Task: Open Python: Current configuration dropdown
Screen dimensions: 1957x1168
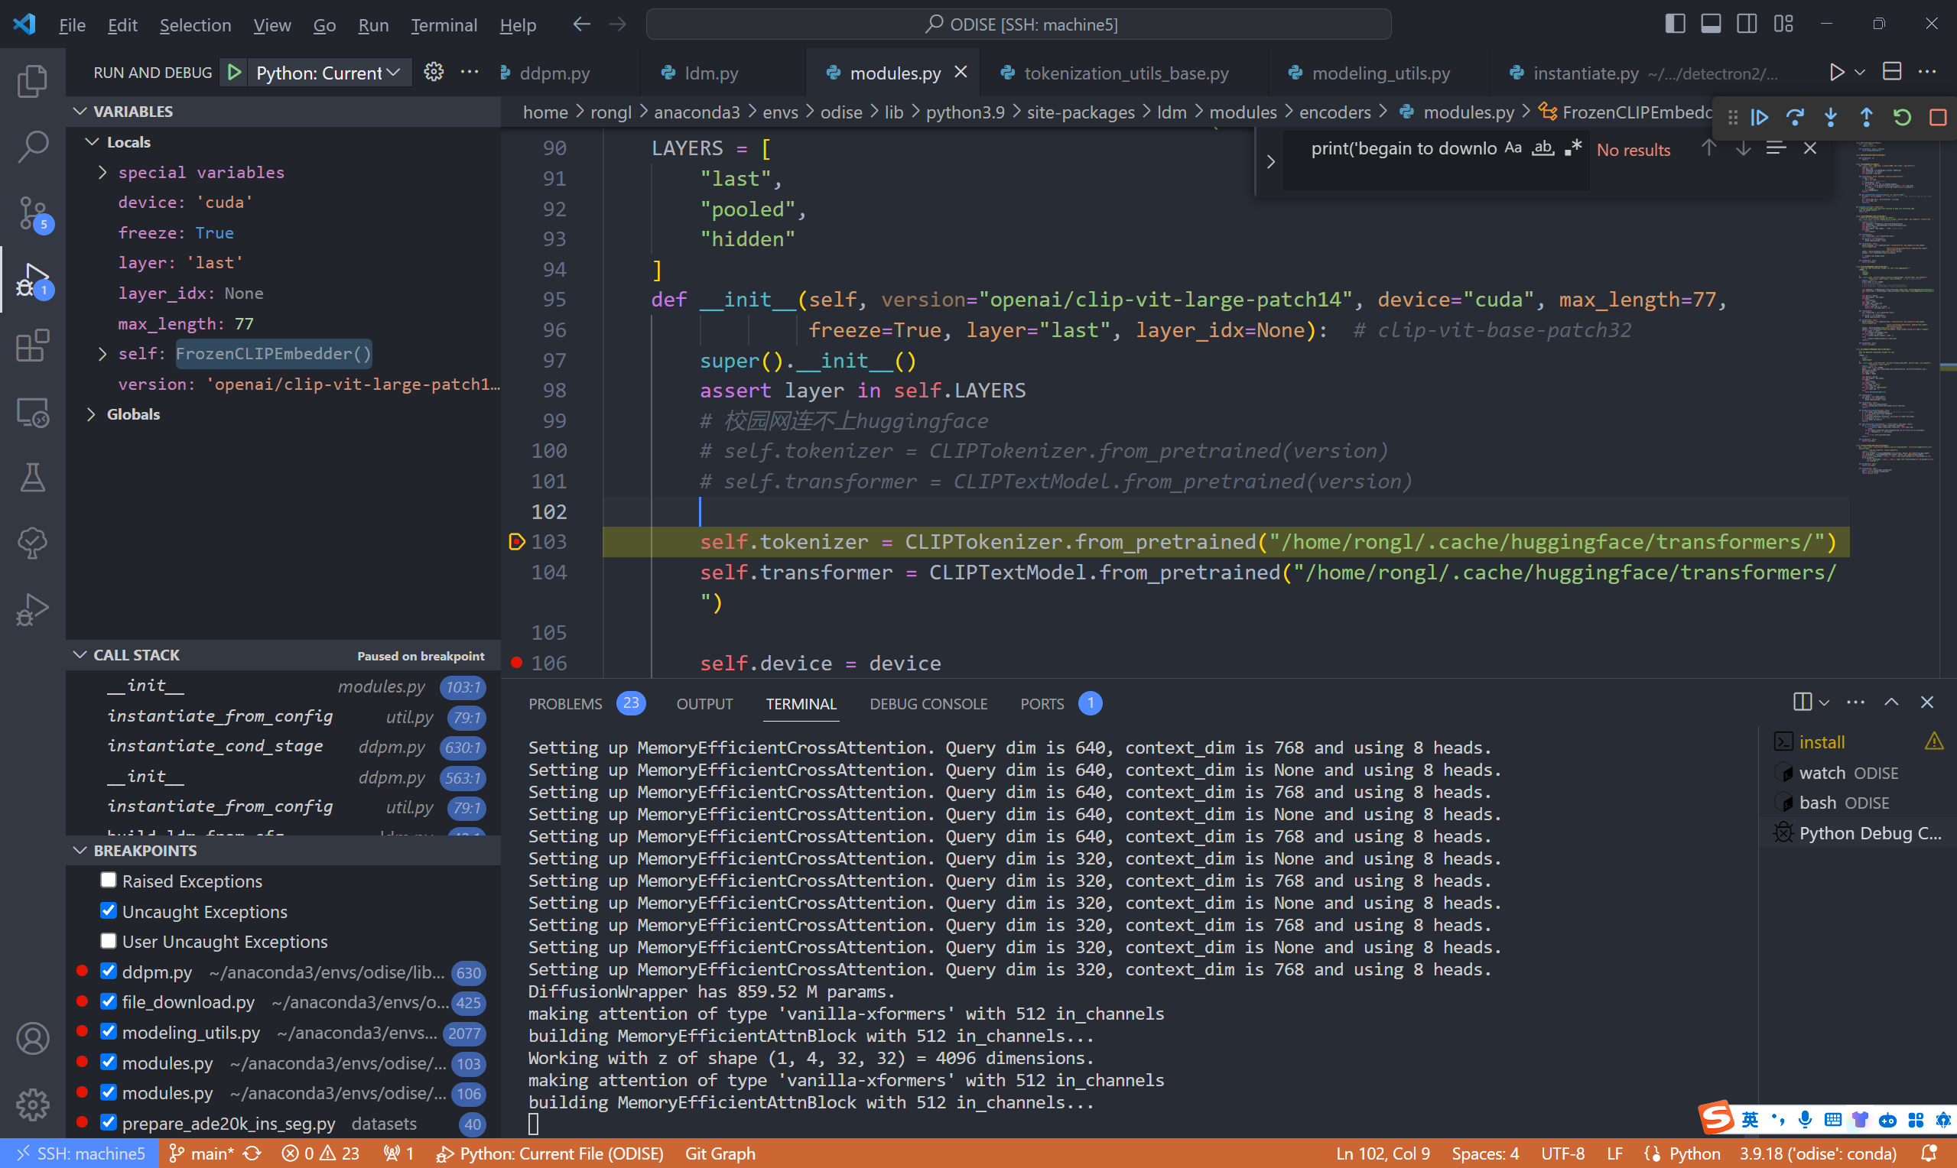Action: click(x=328, y=73)
